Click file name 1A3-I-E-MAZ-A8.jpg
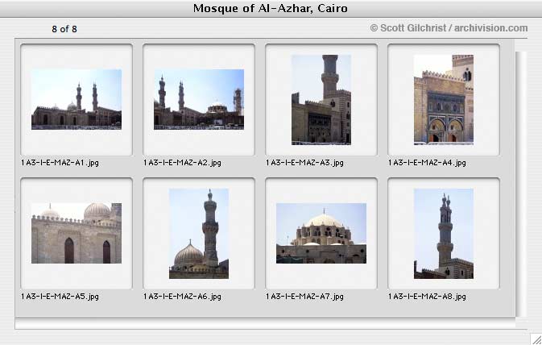Screen dimensions: 542x345 427,297
